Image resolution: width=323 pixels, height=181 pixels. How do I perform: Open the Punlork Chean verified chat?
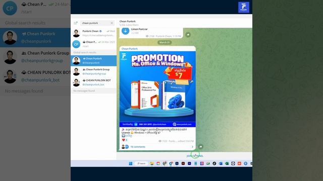pyautogui.click(x=94, y=33)
